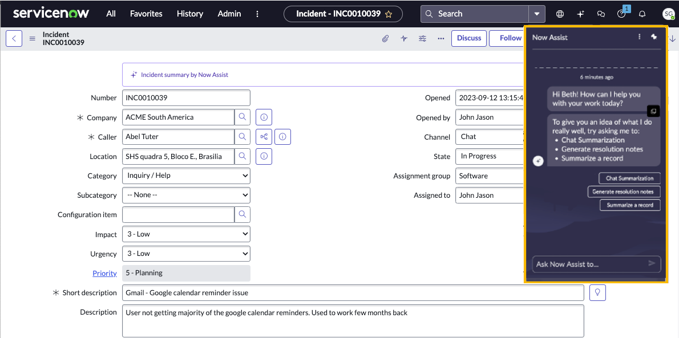679x338 pixels.
Task: Open Now Assist panel options kebab menu
Action: coord(639,37)
